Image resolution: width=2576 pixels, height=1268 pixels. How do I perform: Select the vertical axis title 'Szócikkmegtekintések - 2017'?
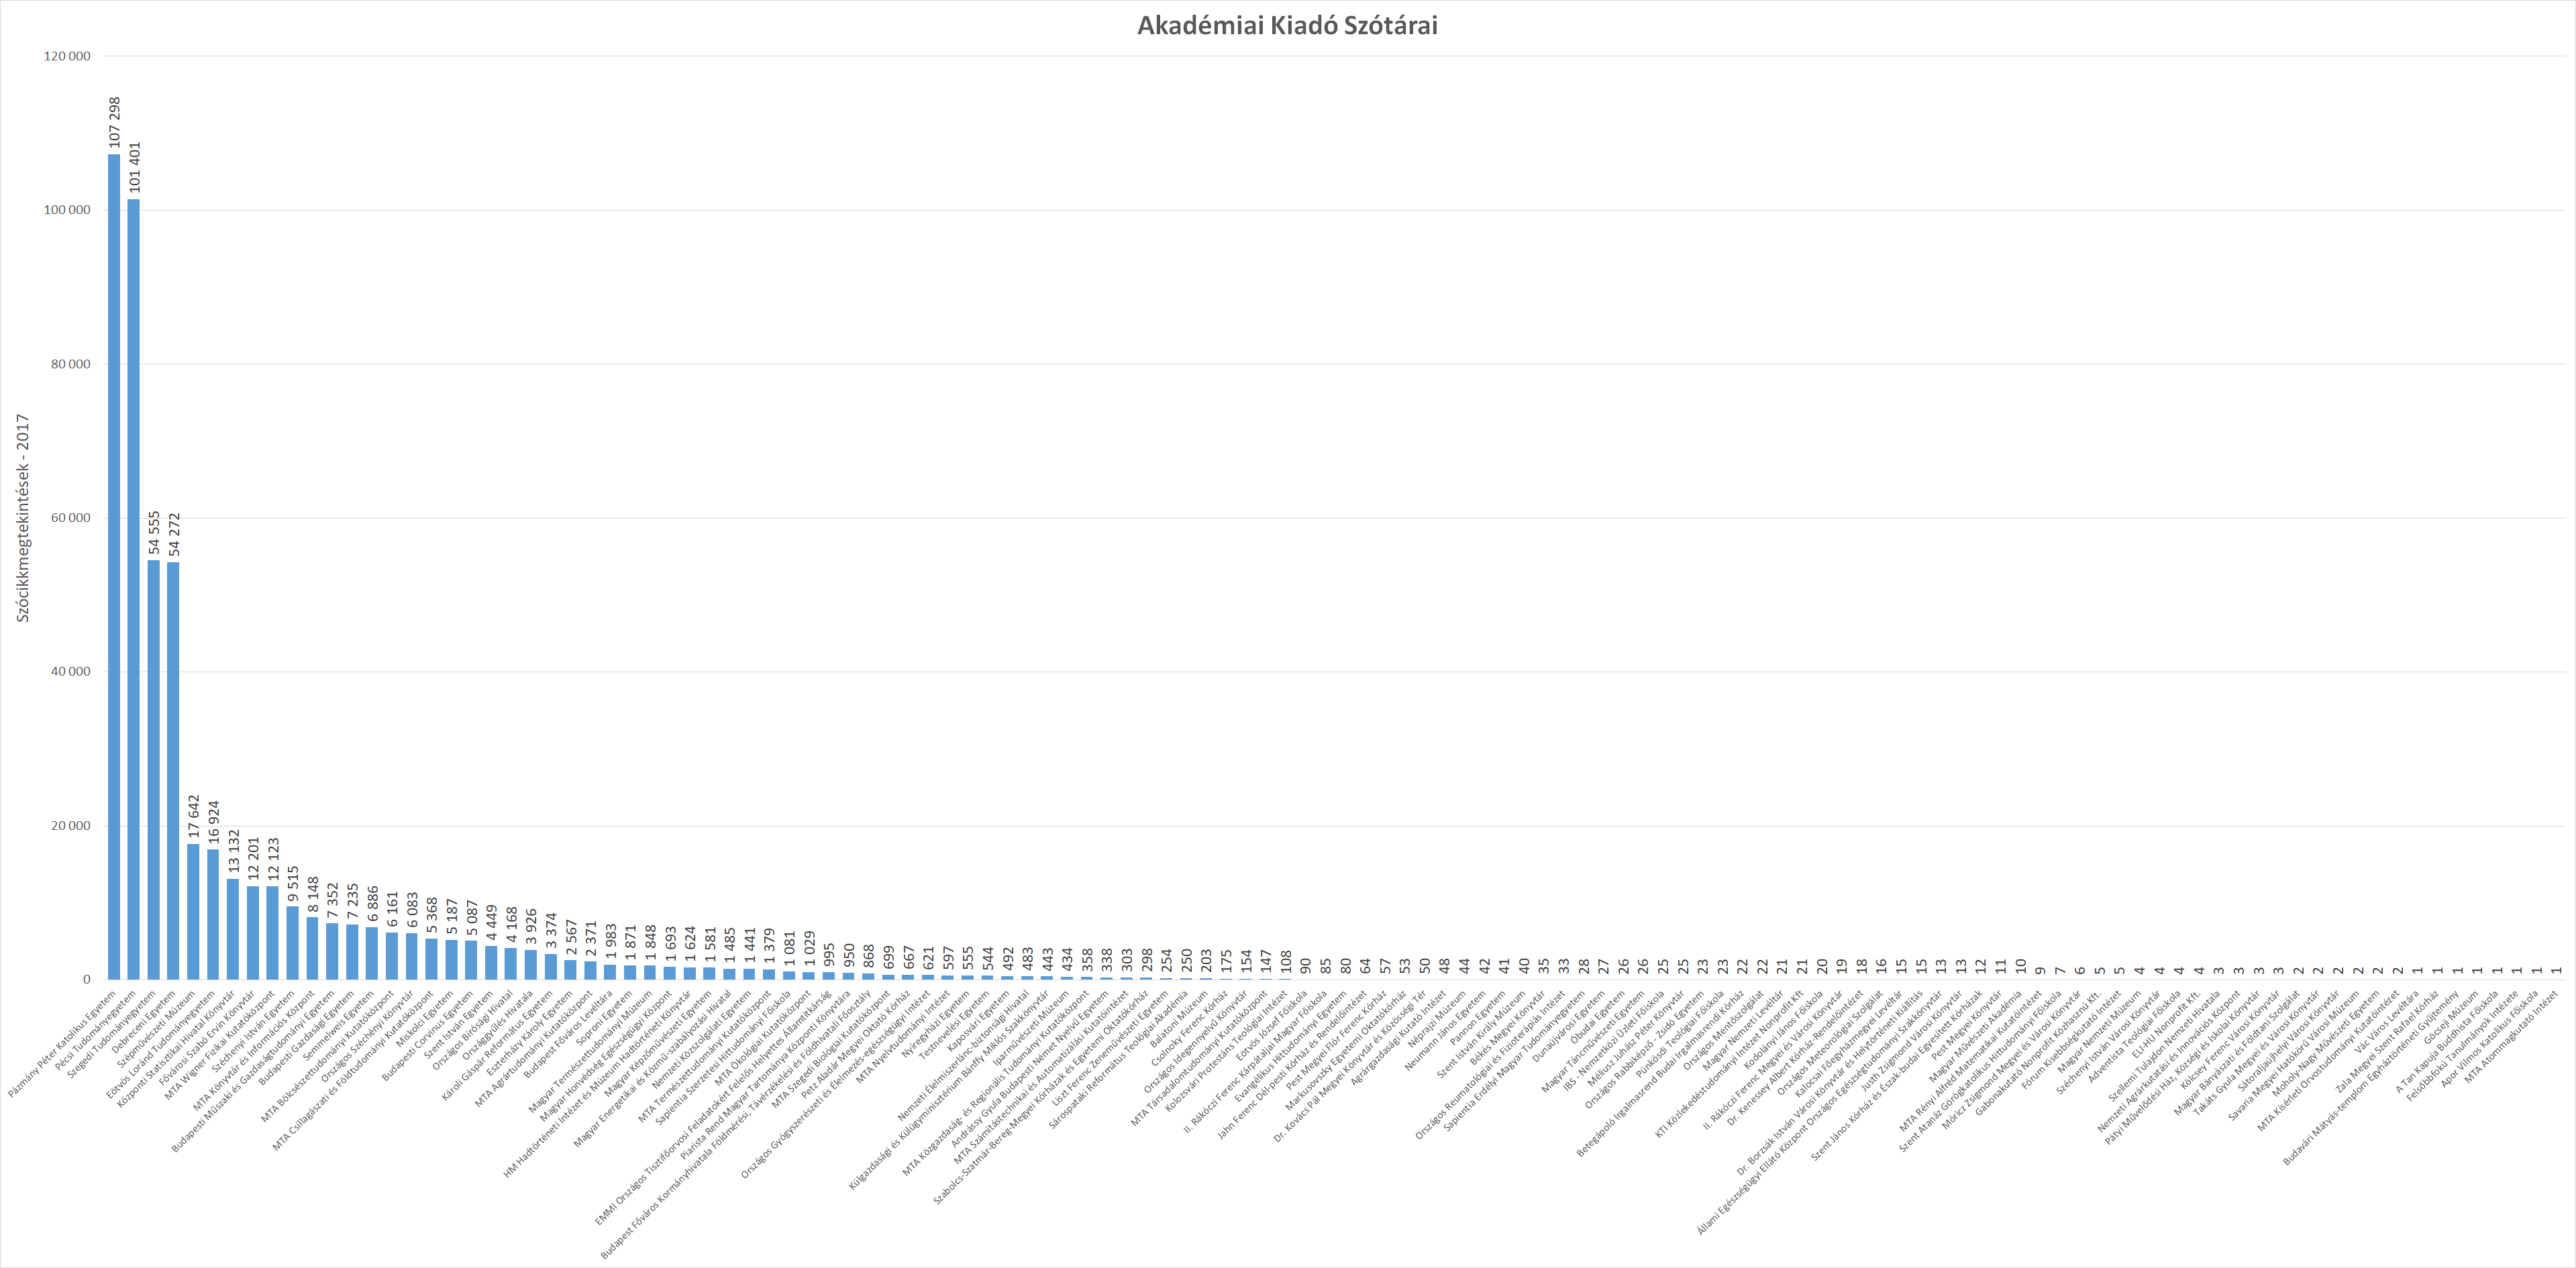pyautogui.click(x=22, y=518)
